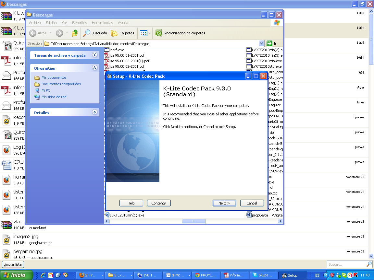Screen dimensions: 374x280
Task: Select LVRTE2010min(1).exe file
Action: [x=125, y=215]
